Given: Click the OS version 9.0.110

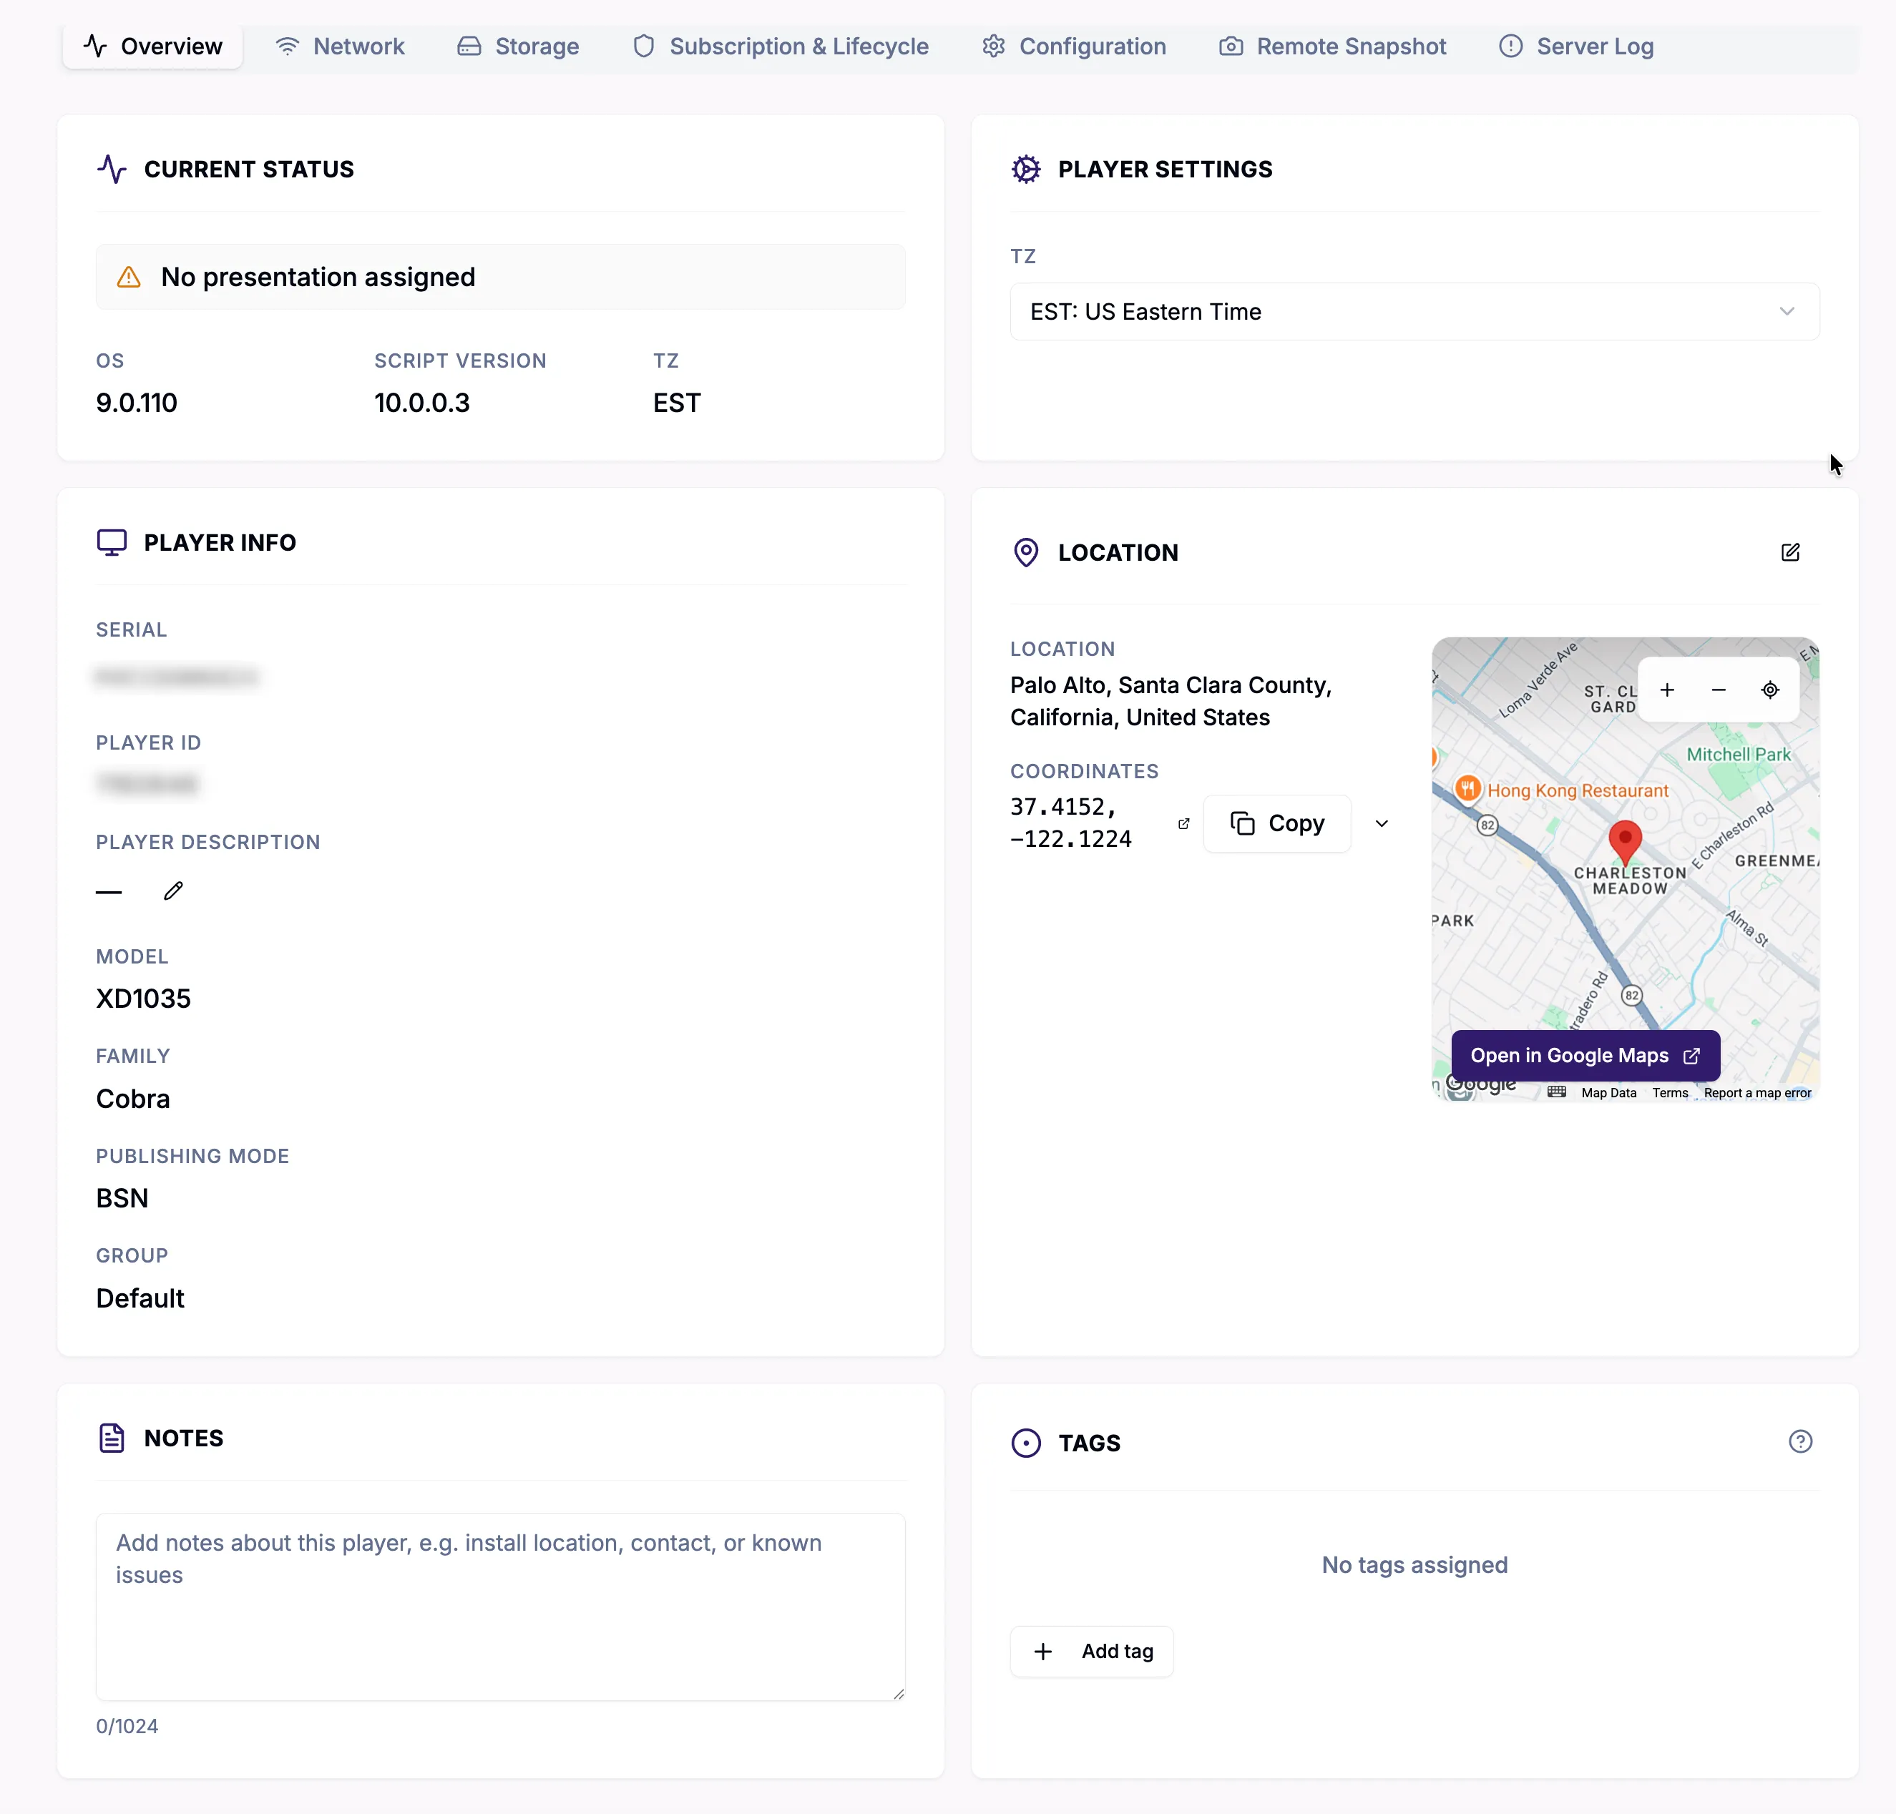Looking at the screenshot, I should [137, 402].
